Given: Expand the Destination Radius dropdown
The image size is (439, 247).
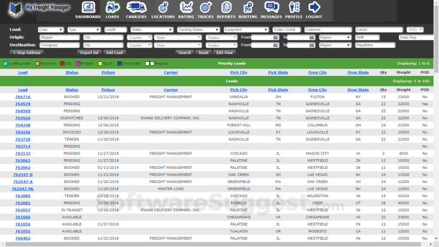Looking at the screenshot, I should point(221,45).
